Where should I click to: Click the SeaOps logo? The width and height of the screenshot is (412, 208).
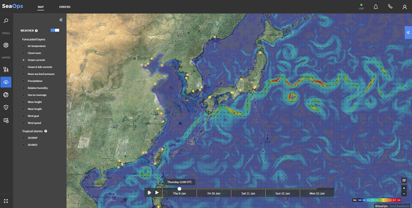(x=12, y=6)
